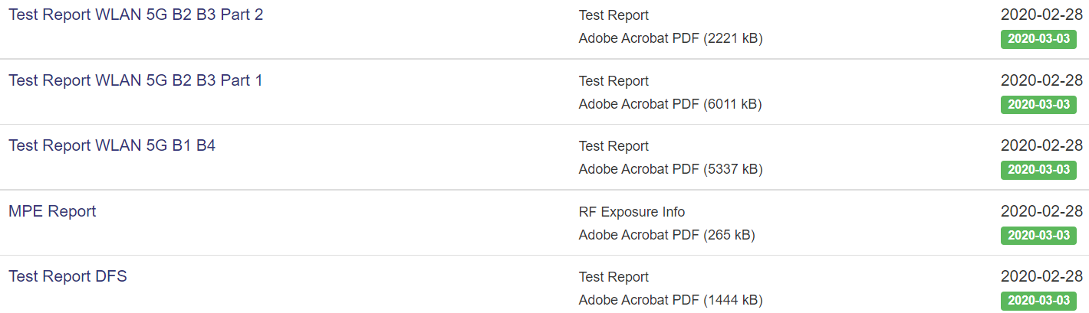Click the Adobe Acrobat PDF (265 kB) text
The height and width of the screenshot is (313, 1089).
coord(667,235)
